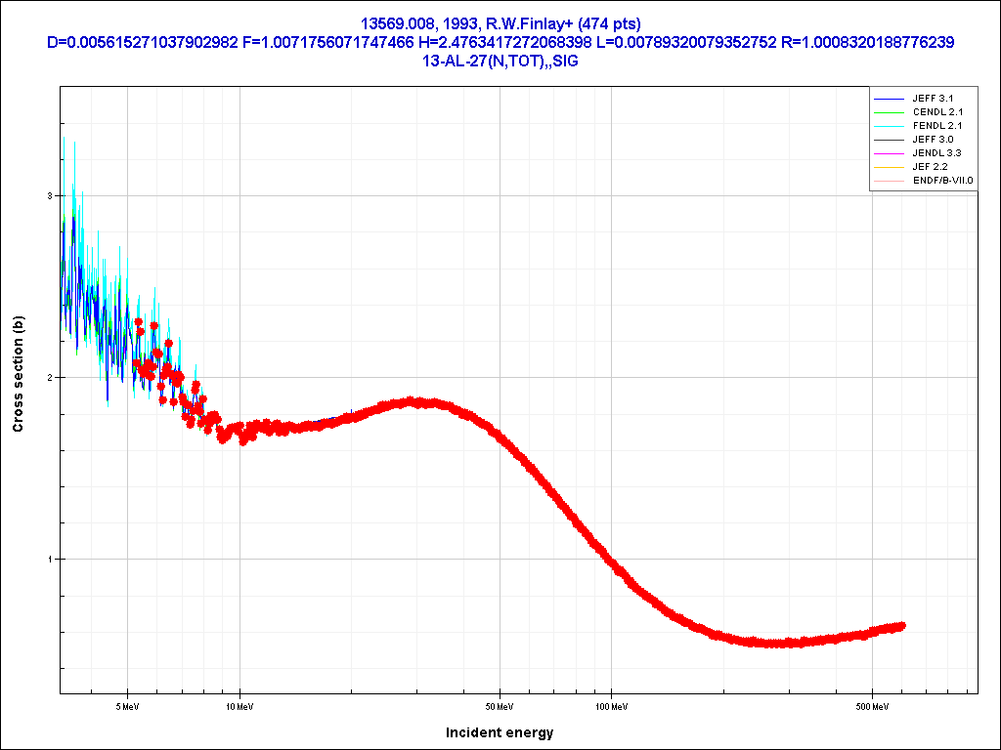The image size is (1001, 750).
Task: Click the "ENDF/B-VII.0" legend label
Action: [x=942, y=181]
